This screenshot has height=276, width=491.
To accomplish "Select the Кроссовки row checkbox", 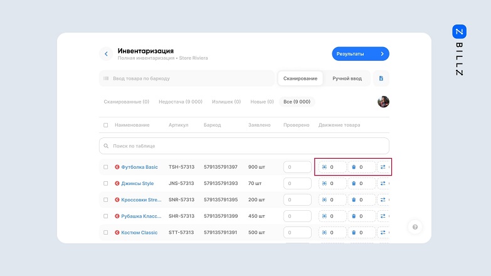I will pos(105,200).
